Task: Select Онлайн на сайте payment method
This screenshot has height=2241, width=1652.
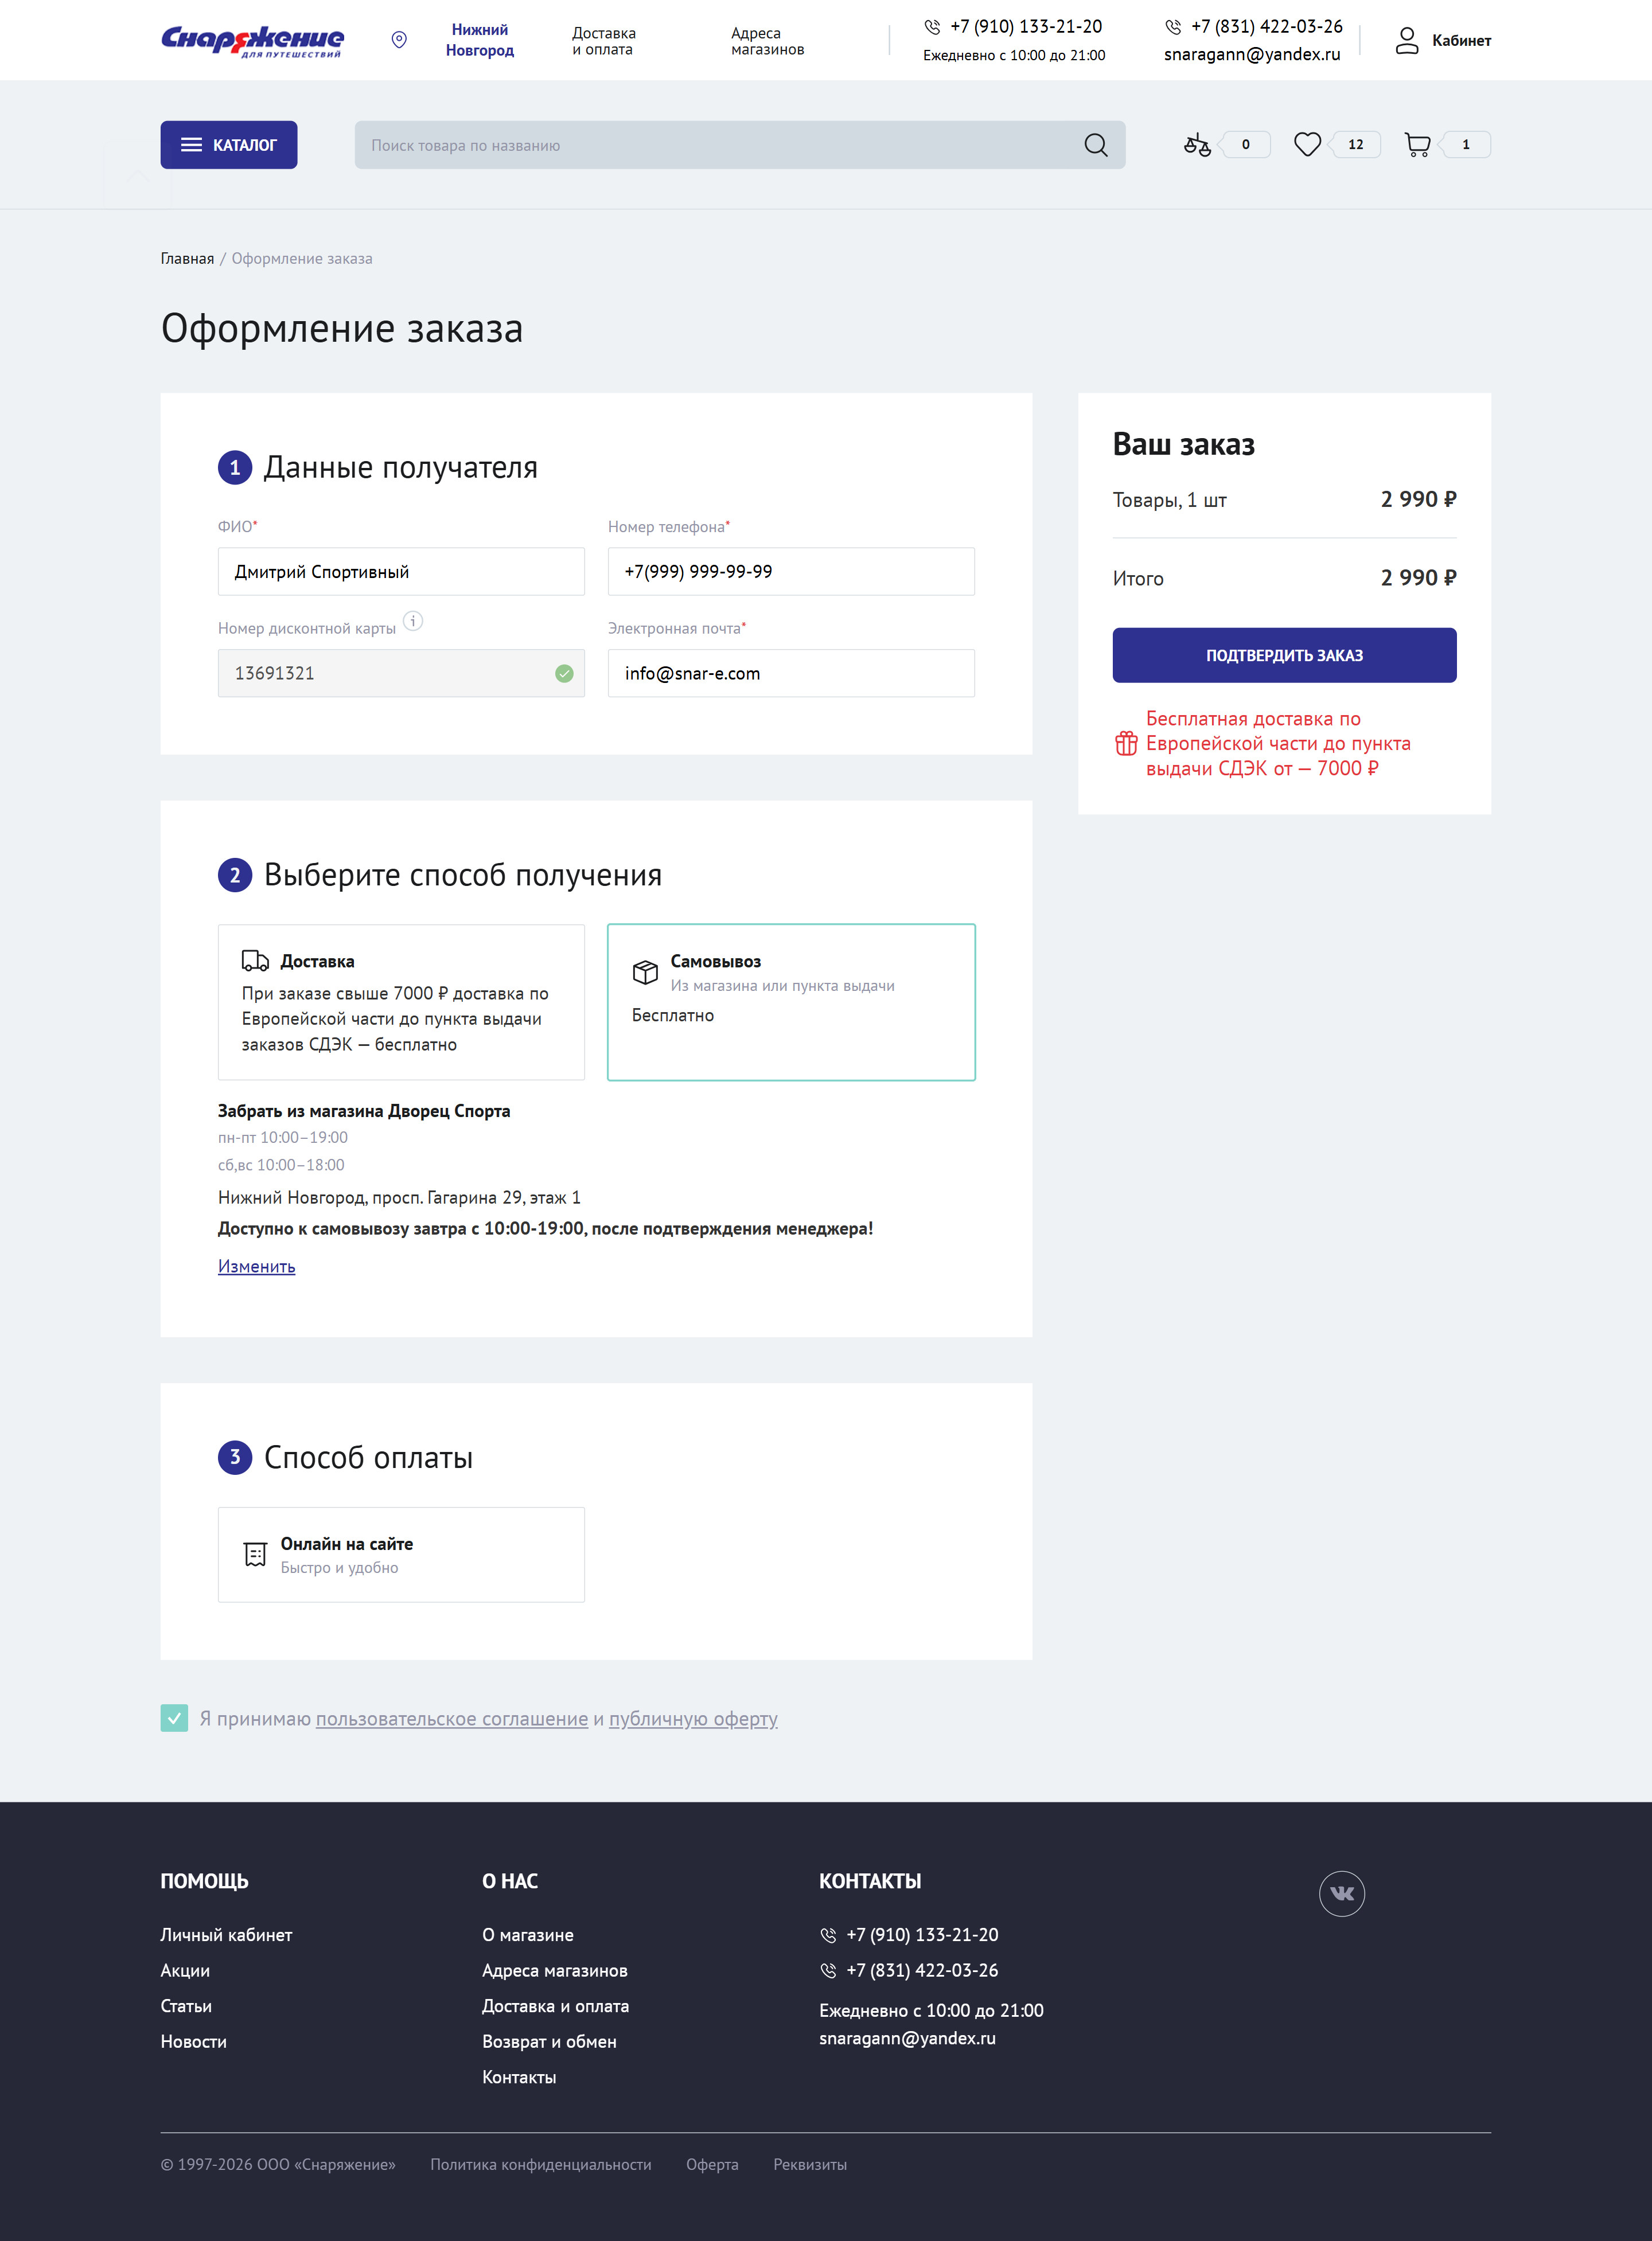Action: pyautogui.click(x=401, y=1554)
